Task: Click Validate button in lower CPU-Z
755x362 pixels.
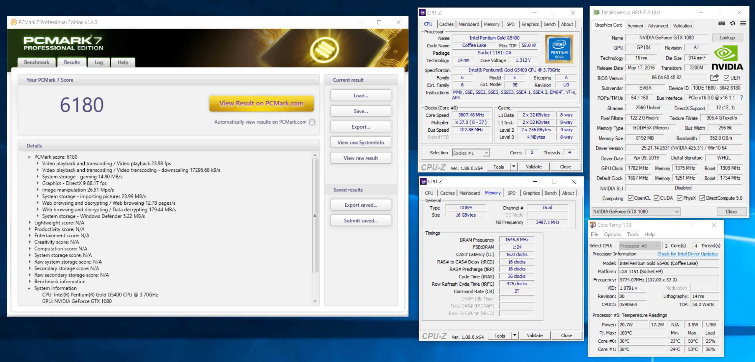Action: 535,335
